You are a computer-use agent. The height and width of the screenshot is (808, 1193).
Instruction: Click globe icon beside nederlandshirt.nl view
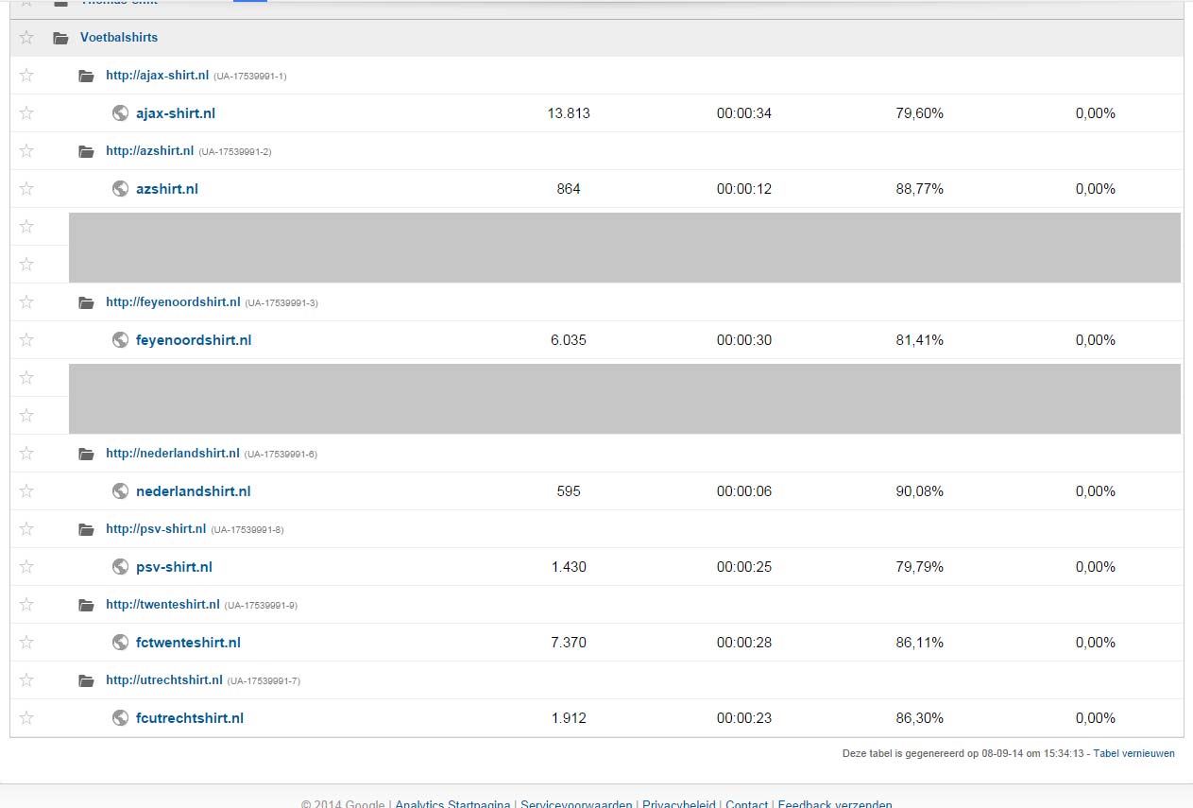pyautogui.click(x=120, y=491)
